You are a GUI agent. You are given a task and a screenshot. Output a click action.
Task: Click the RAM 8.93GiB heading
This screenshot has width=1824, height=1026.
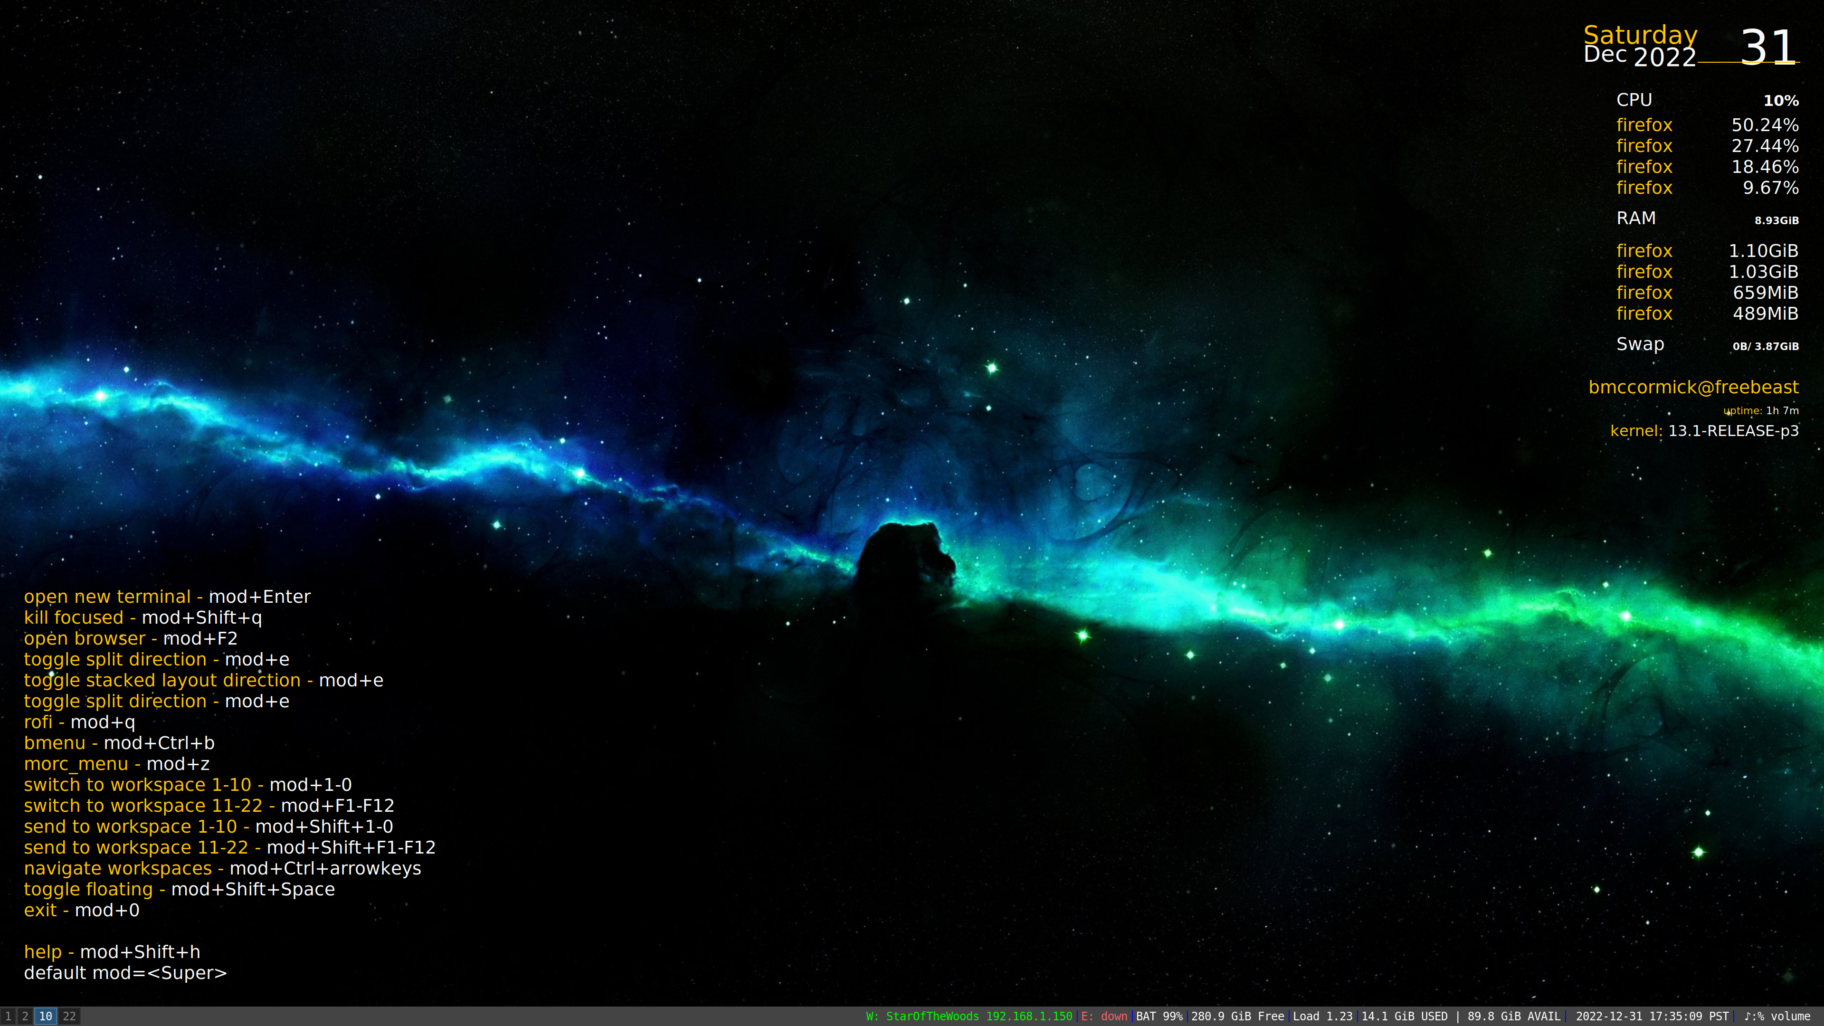(x=1707, y=218)
